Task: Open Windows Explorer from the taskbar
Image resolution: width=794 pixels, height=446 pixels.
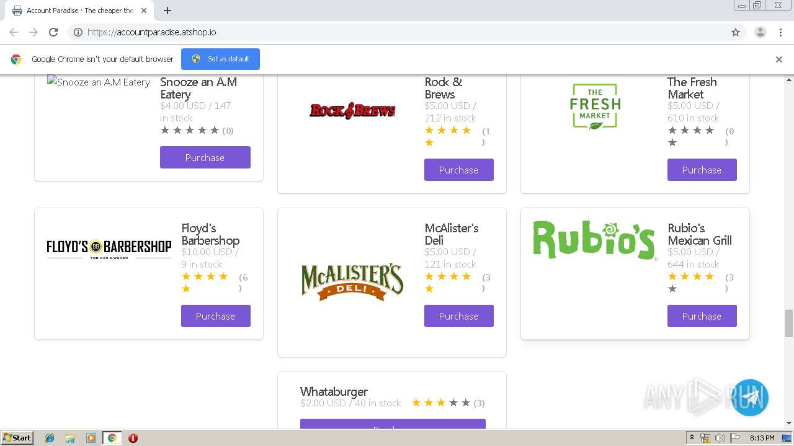Action: (70, 438)
